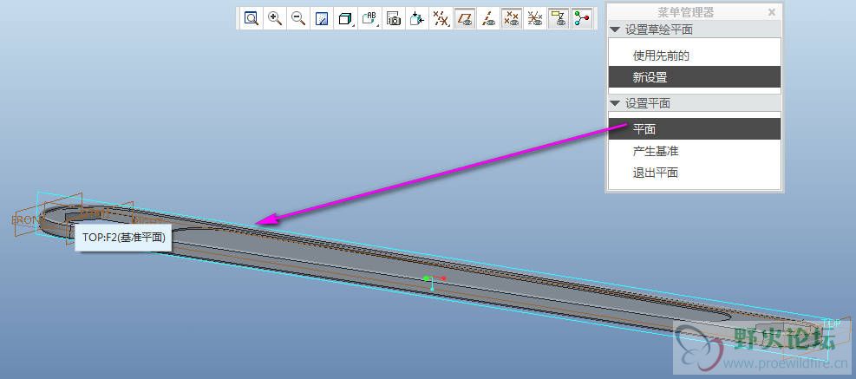Click the view normal icon
This screenshot has height=379, width=856.
(x=417, y=18)
